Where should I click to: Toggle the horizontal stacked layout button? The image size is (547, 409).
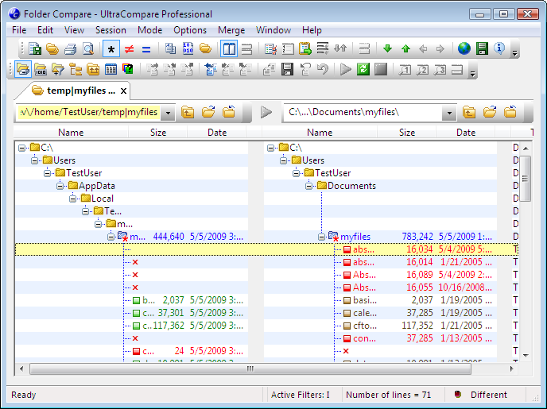pos(246,49)
